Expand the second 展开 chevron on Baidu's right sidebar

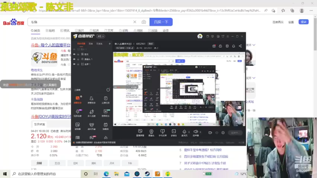(x=254, y=78)
